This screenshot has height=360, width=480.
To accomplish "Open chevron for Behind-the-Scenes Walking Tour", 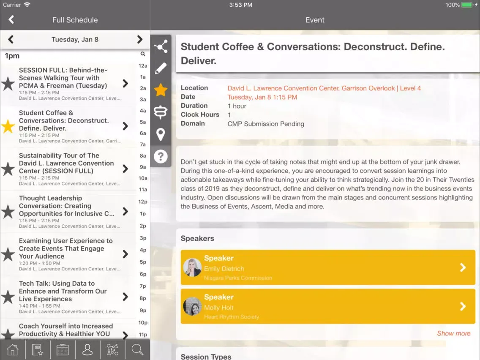I will coord(125,83).
